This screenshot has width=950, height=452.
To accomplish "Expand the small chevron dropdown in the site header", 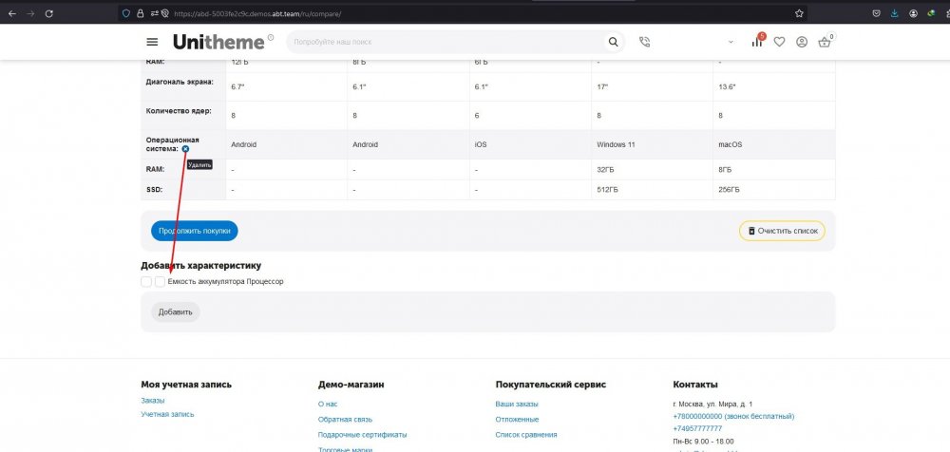I will (731, 42).
